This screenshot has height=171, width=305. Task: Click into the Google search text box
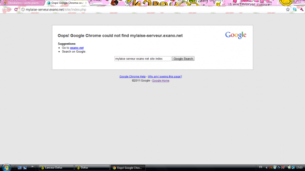(x=143, y=58)
